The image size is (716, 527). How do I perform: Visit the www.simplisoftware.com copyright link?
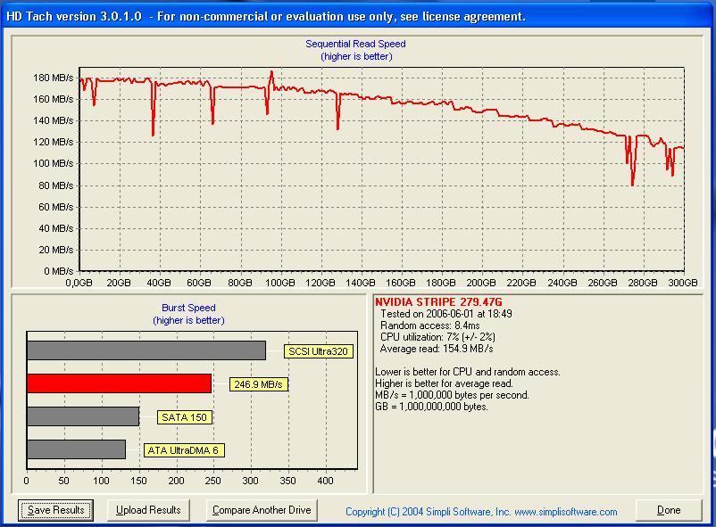(566, 512)
